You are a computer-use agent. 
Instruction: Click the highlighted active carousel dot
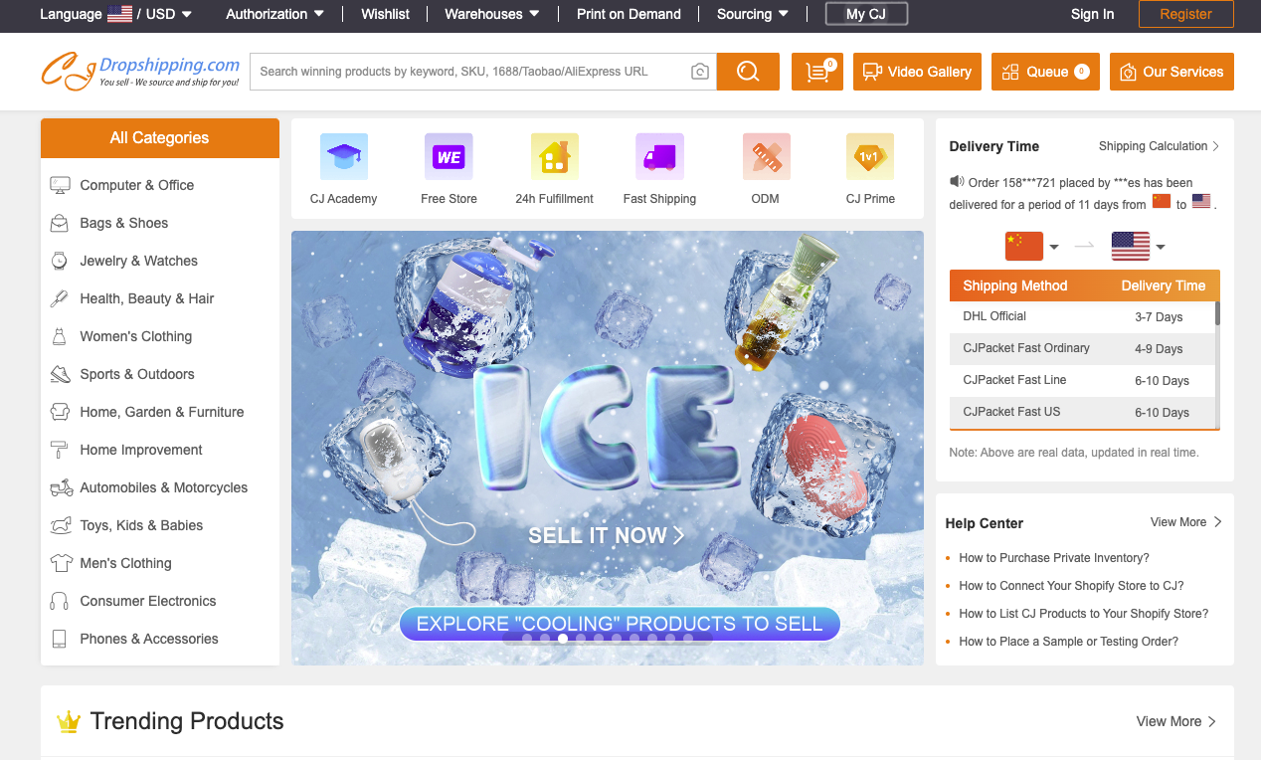563,639
